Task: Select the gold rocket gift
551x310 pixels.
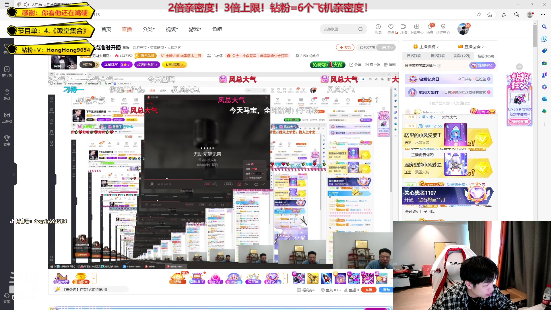Action: [x=313, y=278]
